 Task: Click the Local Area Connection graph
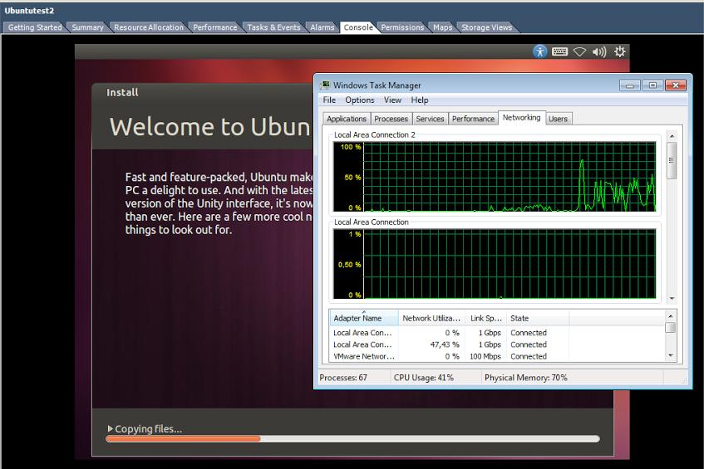(x=495, y=264)
